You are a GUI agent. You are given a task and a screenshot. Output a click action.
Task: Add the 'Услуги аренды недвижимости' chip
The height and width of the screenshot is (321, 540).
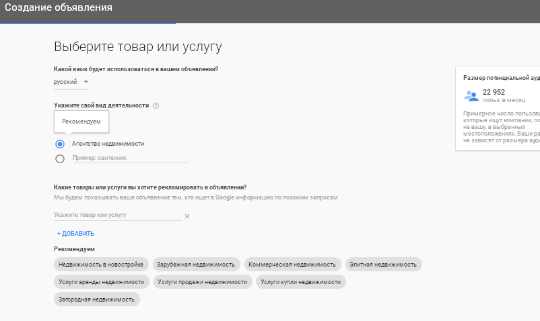point(101,282)
